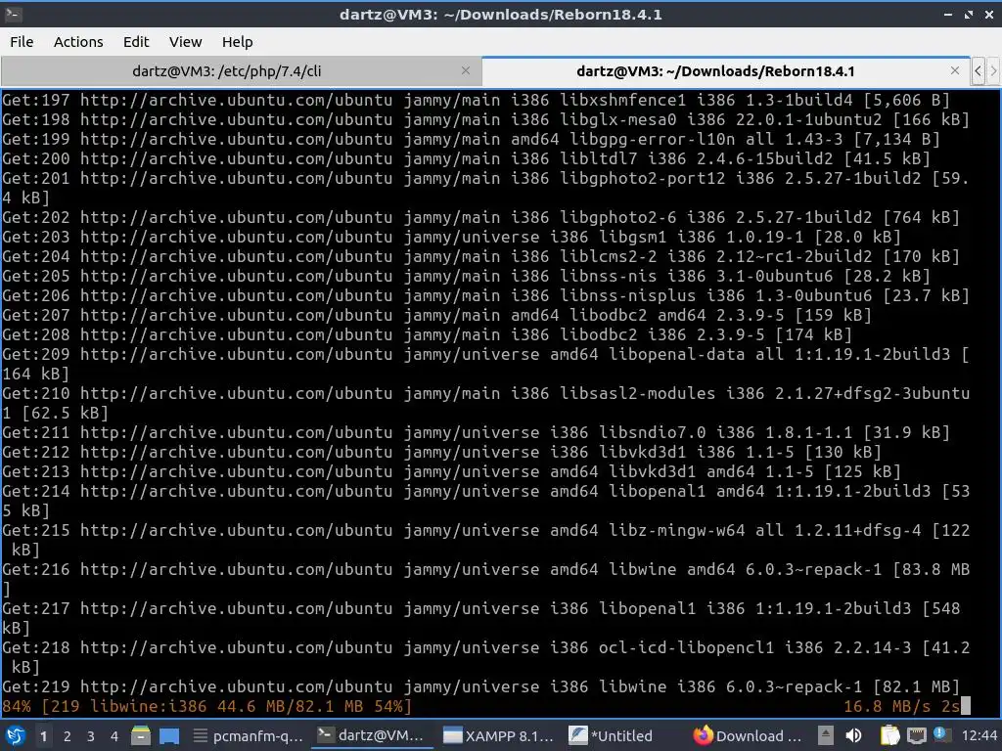Open the volume control tray icon
The width and height of the screenshot is (1002, 751).
[853, 735]
